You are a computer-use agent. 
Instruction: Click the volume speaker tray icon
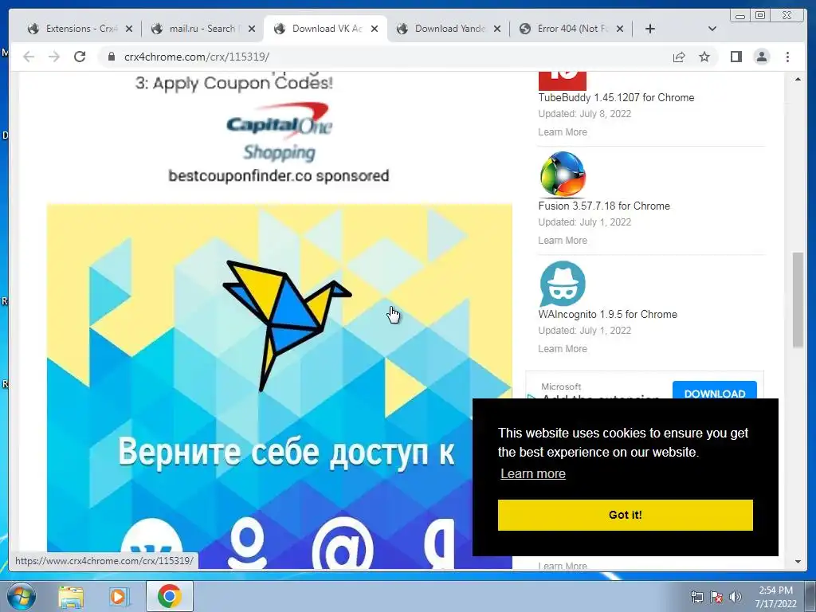click(736, 597)
